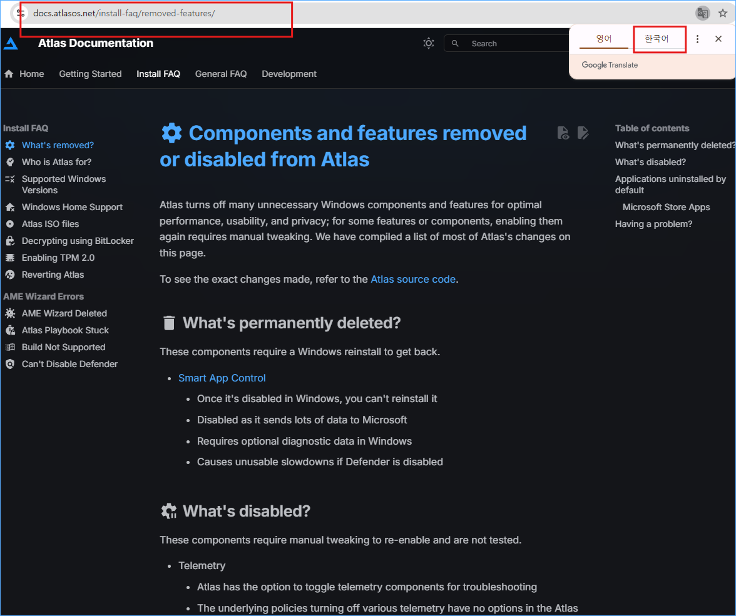Jump to What's permanently deleted? in contents

[675, 146]
